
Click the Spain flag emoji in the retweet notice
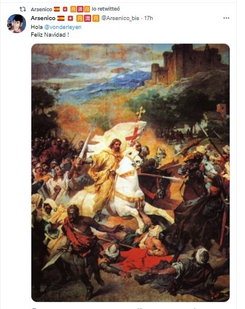click(x=57, y=9)
